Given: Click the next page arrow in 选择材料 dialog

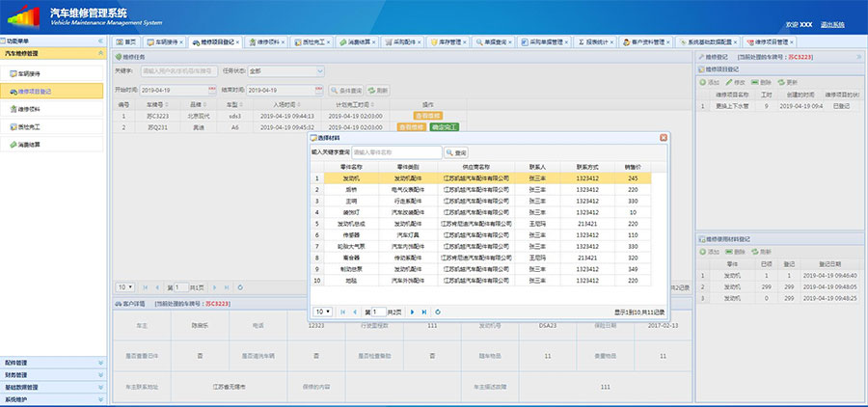Looking at the screenshot, I should [412, 312].
